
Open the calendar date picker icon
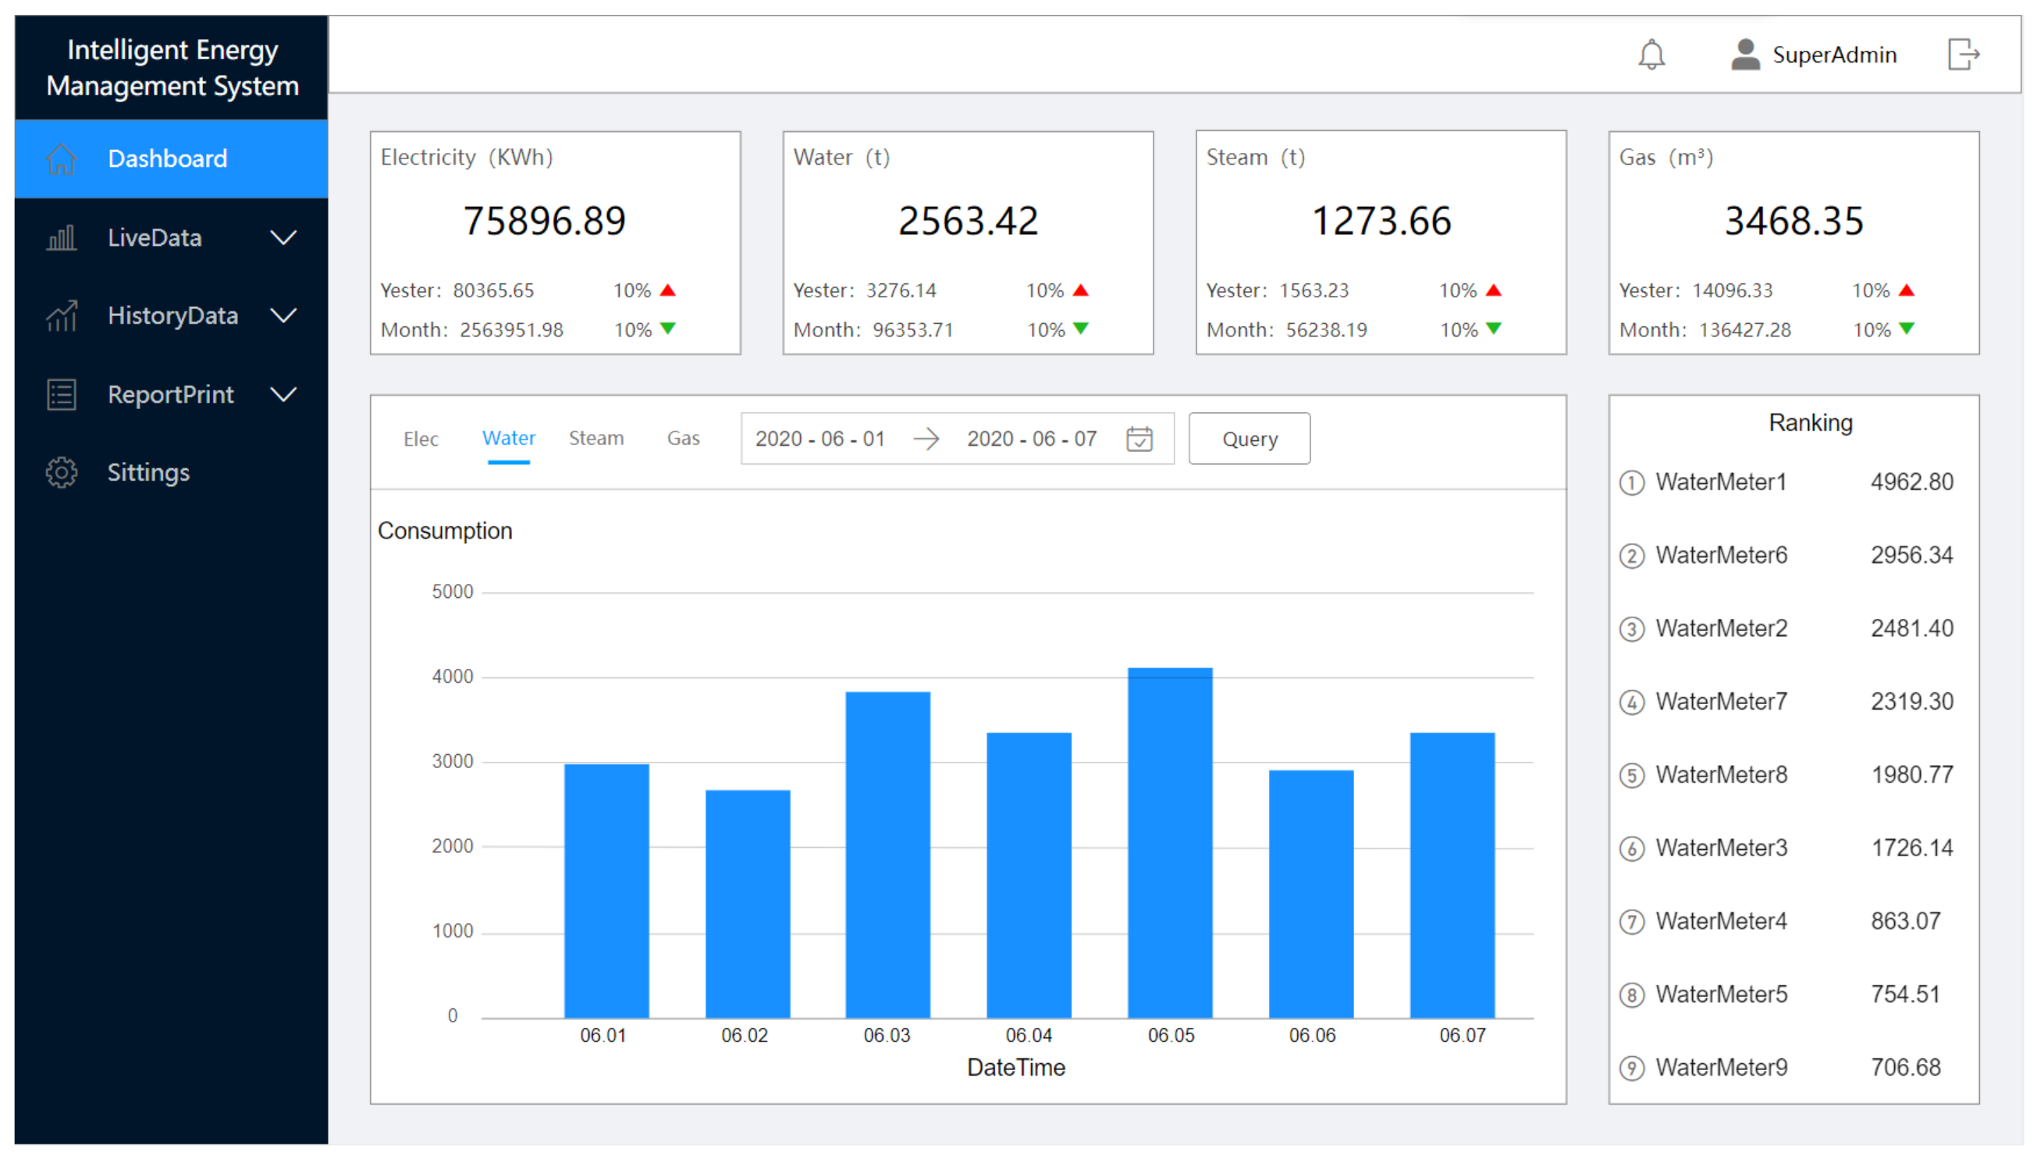(1139, 439)
